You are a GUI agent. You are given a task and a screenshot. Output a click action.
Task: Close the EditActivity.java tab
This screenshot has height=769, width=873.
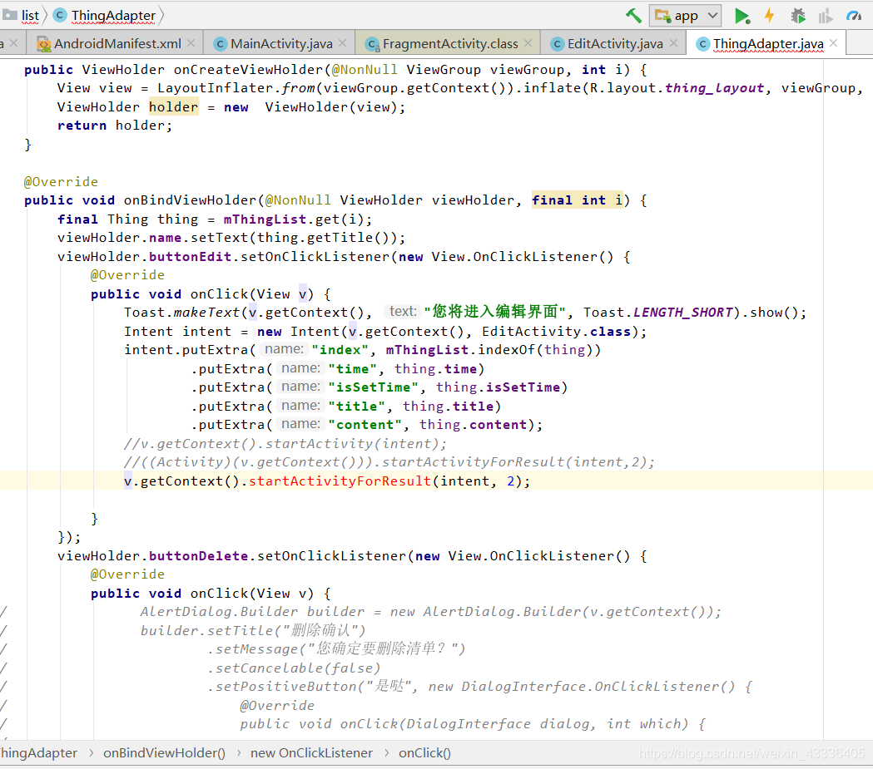pyautogui.click(x=673, y=43)
